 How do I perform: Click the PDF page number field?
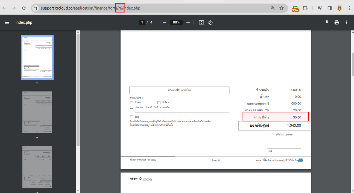click(142, 22)
